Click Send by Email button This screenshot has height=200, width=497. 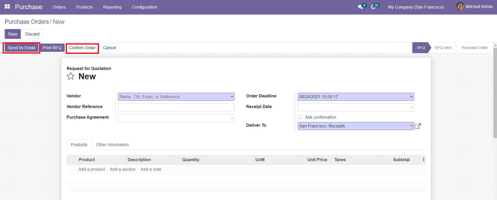pyautogui.click(x=22, y=48)
